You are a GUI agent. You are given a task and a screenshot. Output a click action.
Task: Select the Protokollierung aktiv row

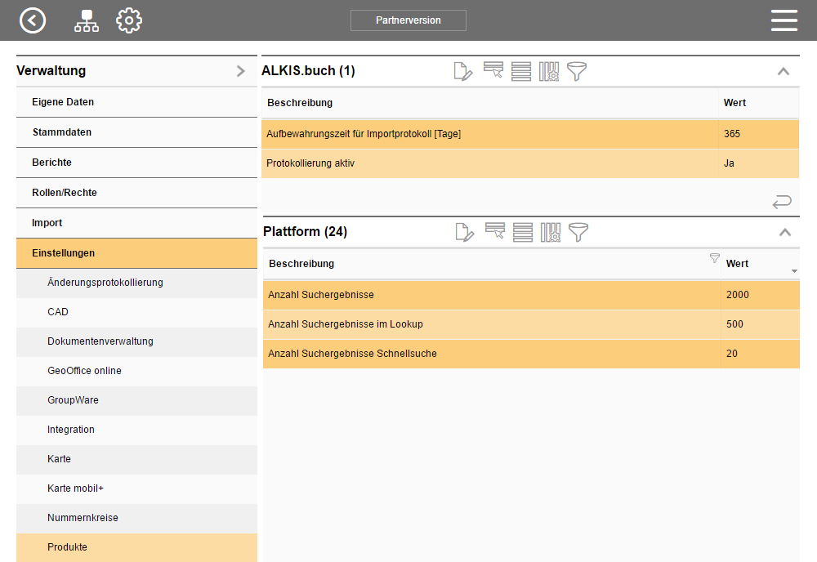coord(490,163)
